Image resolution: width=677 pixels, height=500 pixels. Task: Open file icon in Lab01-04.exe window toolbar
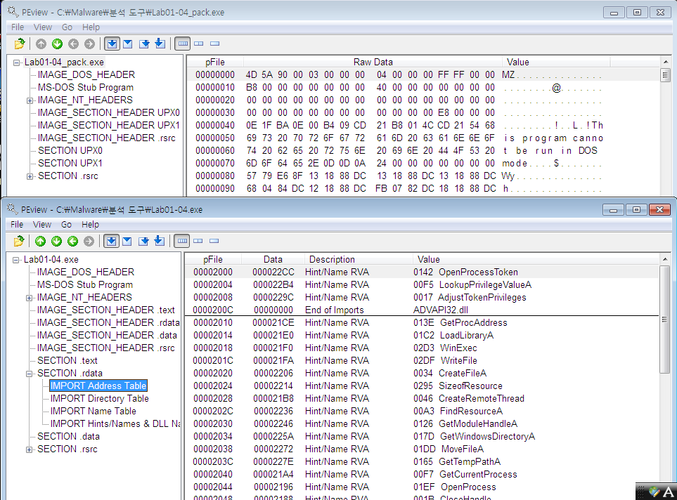18,241
